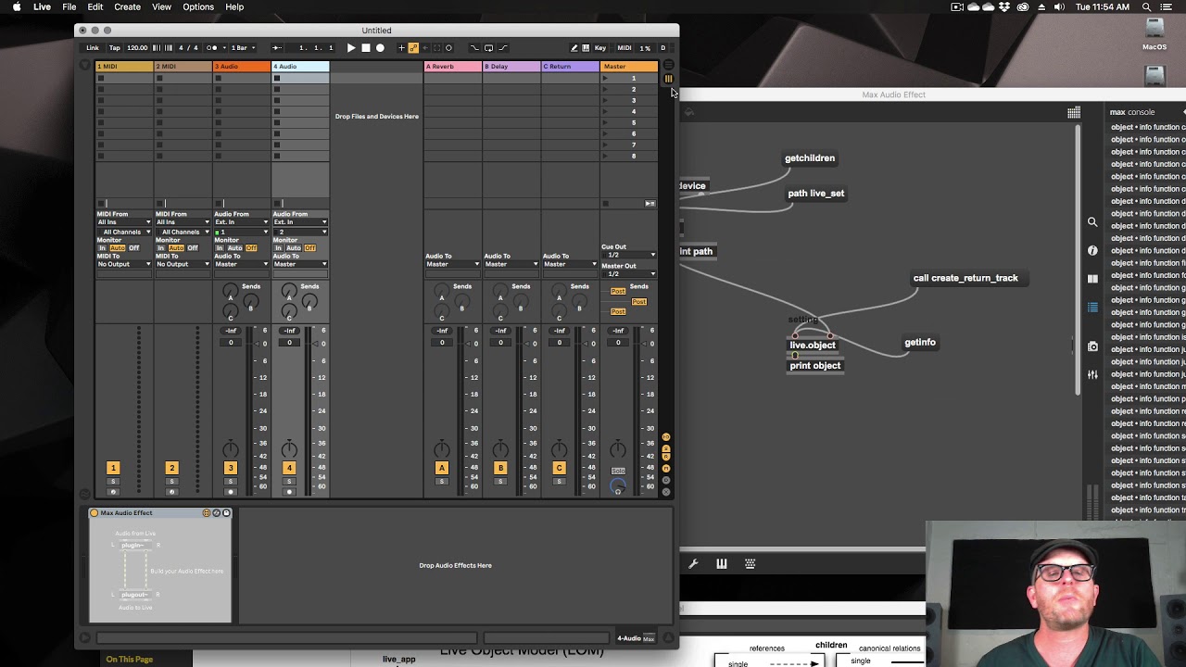Open the Max sidebar mixer sliders icon
This screenshot has height=667, width=1186.
pyautogui.click(x=1092, y=374)
